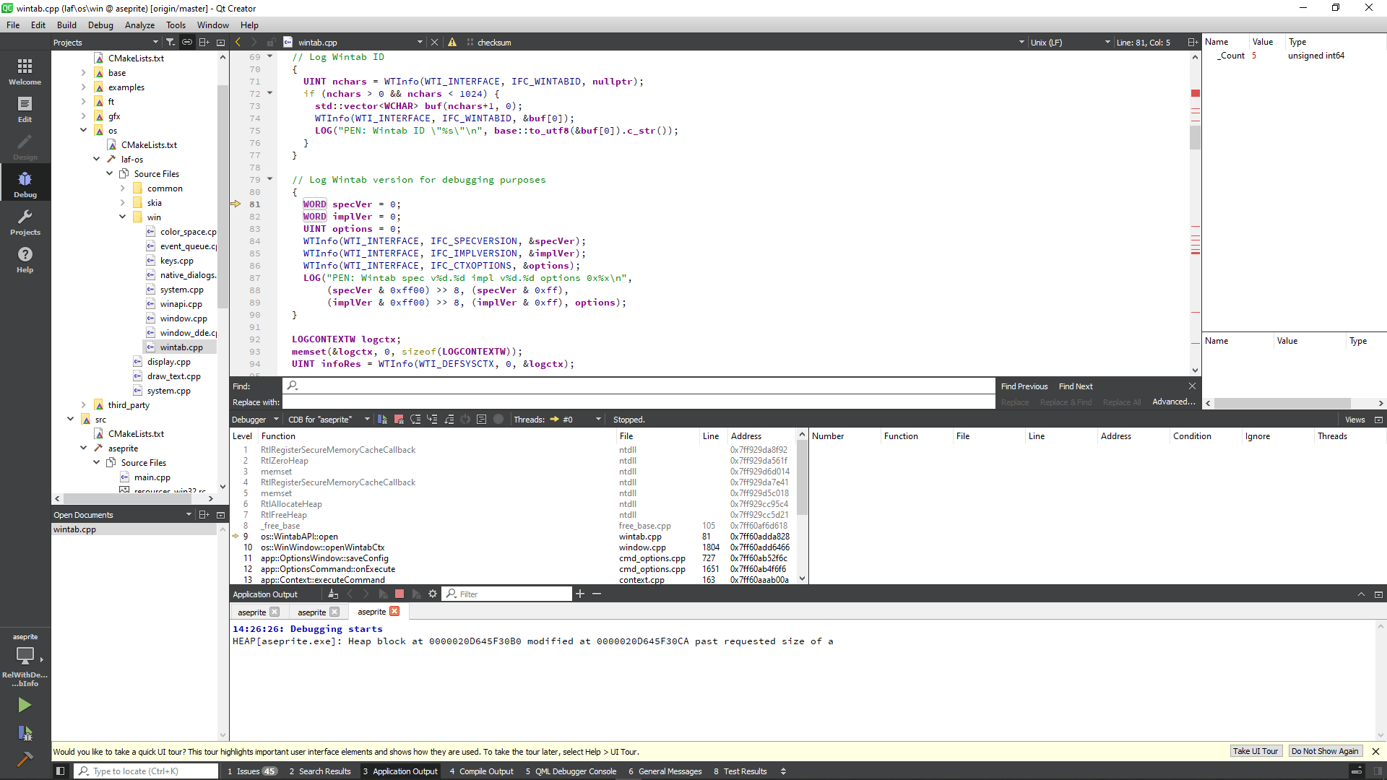
Task: Collapse the os folder in the Projects tree
Action: click(84, 130)
